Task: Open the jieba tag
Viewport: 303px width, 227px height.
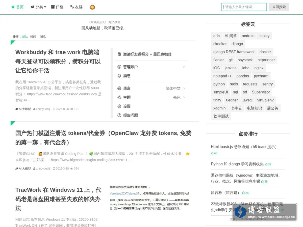Action: [245, 68]
